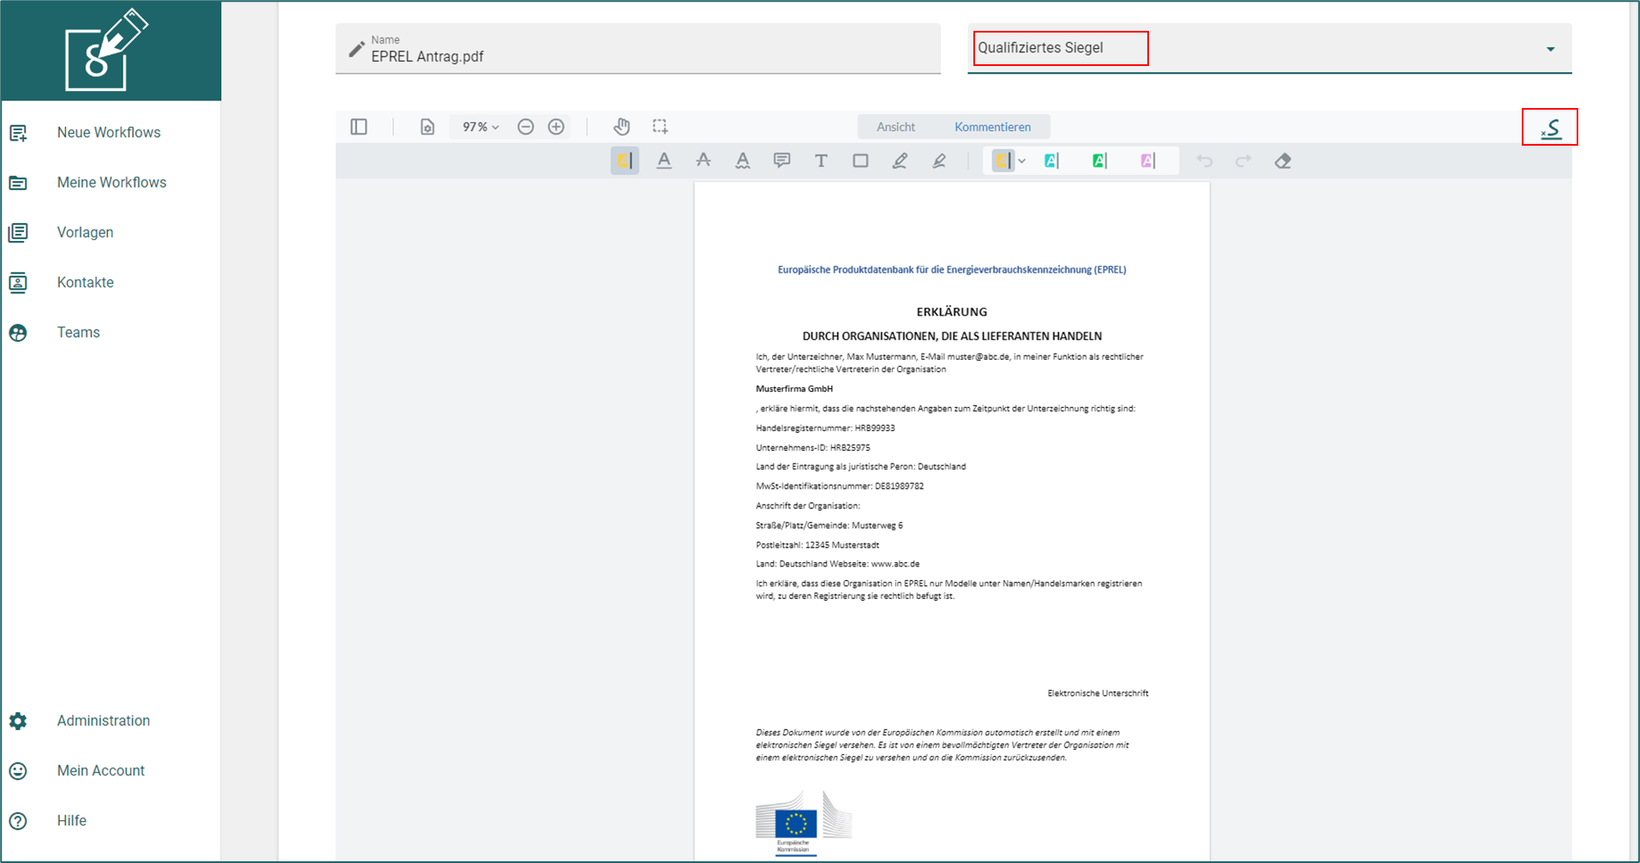Choose the cyan highlight preset
This screenshot has width=1640, height=863.
tap(1051, 160)
